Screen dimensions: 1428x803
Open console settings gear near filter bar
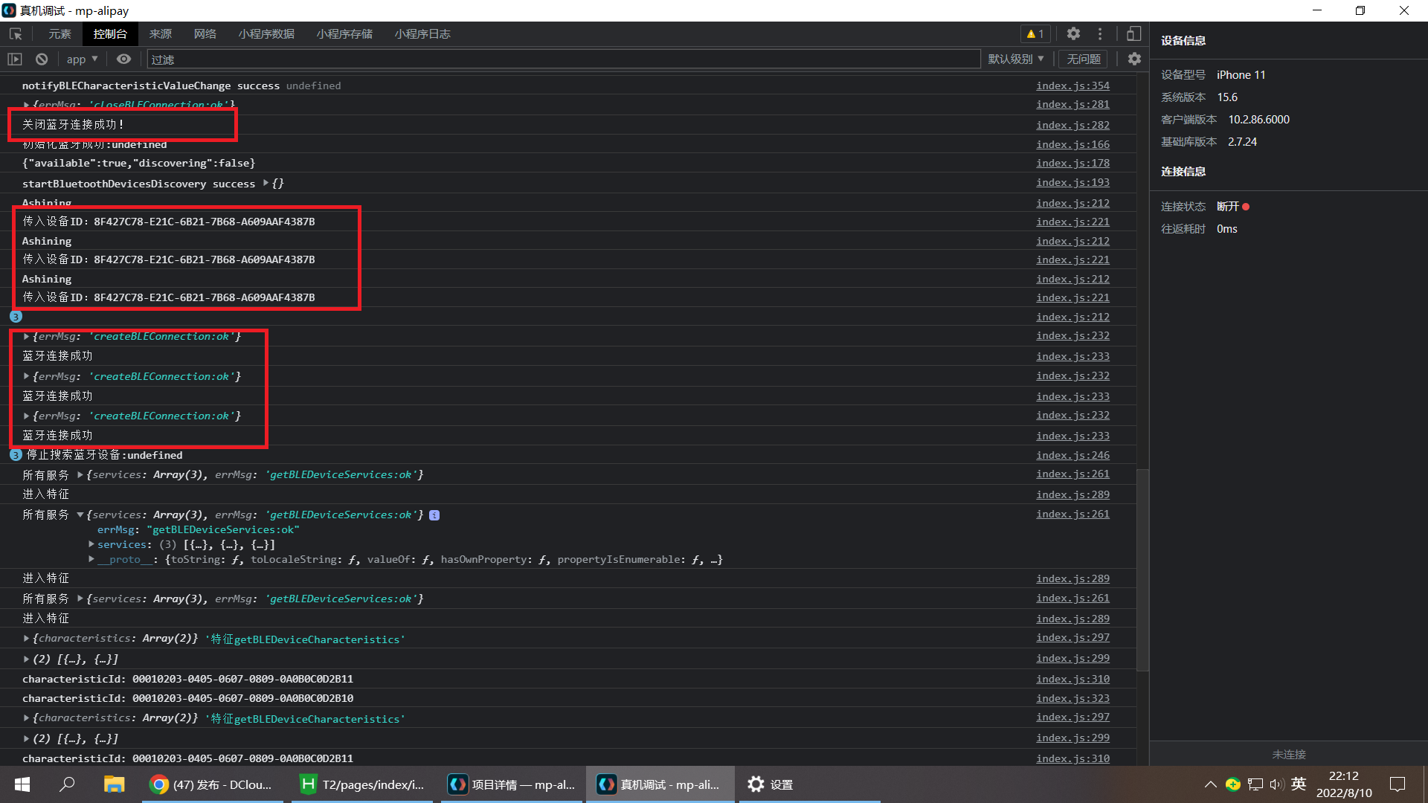[x=1134, y=59]
